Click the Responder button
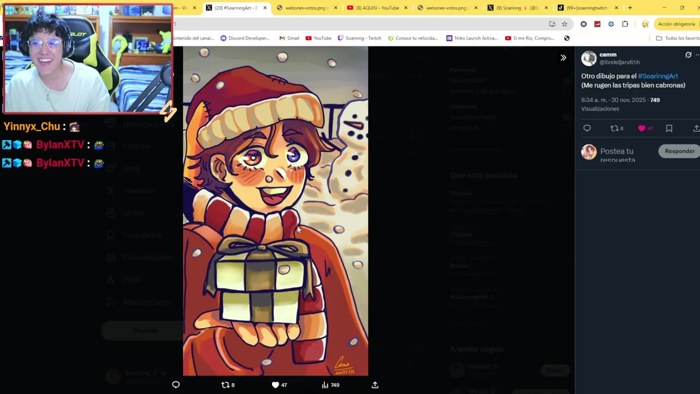Viewport: 700px width, 394px height. [680, 151]
